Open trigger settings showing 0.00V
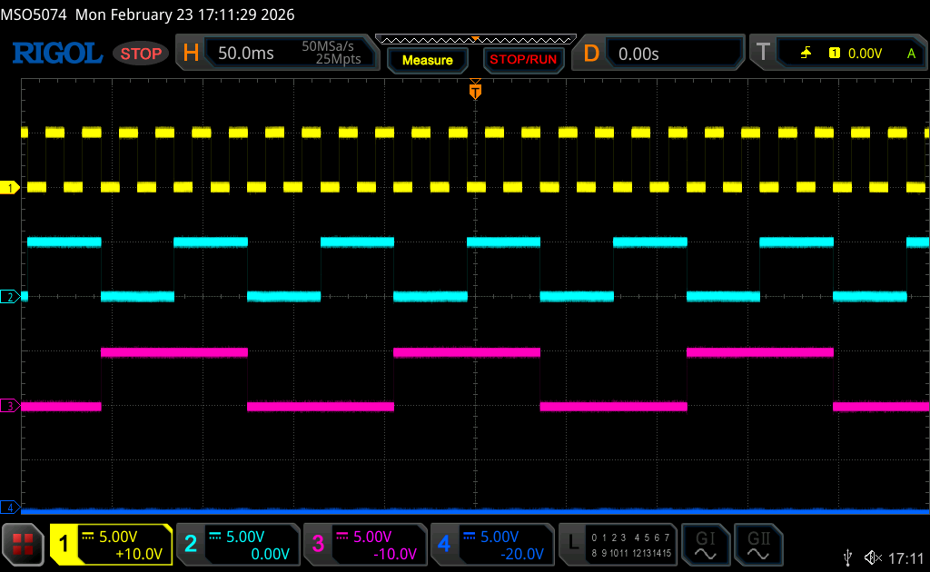Viewport: 930px width, 572px height. (x=837, y=54)
